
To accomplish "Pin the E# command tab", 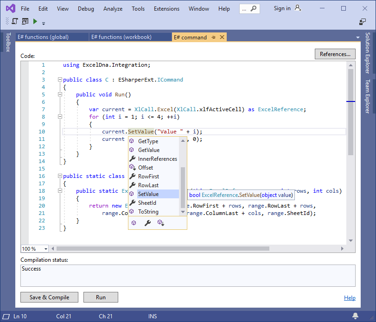I will [214, 37].
